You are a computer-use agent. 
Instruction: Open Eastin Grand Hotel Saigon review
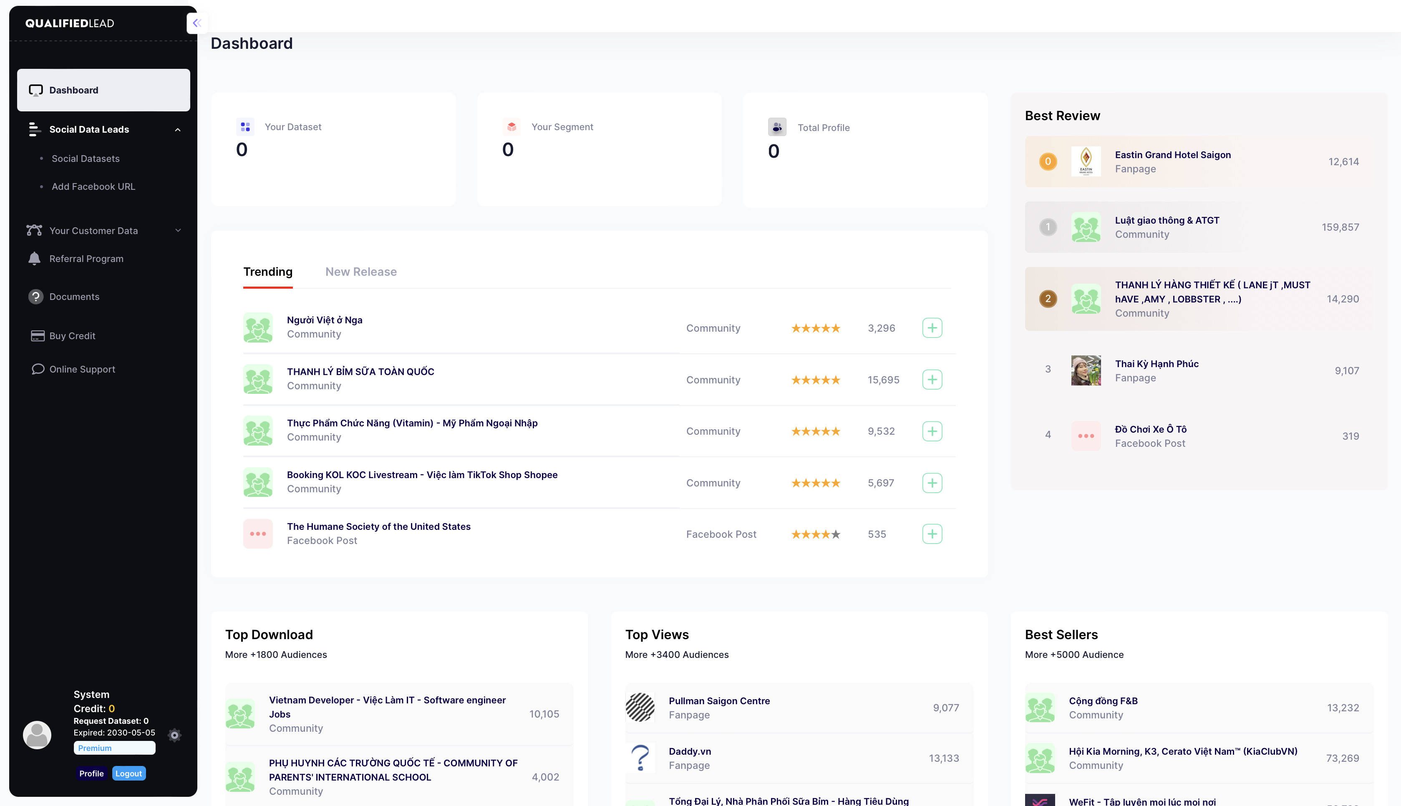click(1172, 155)
